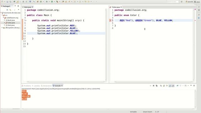
Task: Collapse the src folder node
Action: tap(2, 15)
